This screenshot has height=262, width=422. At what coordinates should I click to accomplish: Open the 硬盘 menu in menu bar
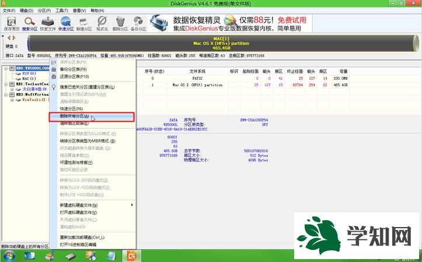point(26,10)
